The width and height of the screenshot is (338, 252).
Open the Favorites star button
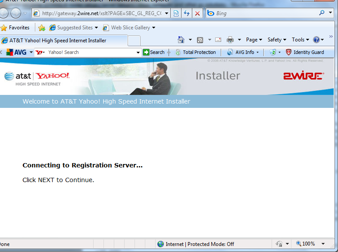point(15,28)
